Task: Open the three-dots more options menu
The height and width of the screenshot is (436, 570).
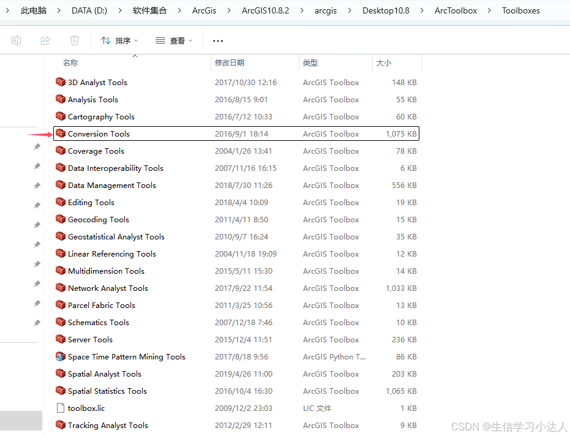Action: coord(218,41)
